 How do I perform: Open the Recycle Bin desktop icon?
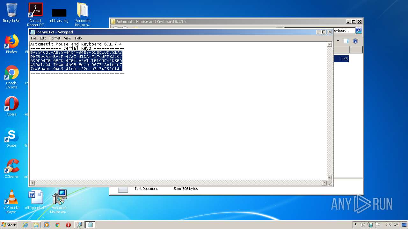(x=11, y=13)
